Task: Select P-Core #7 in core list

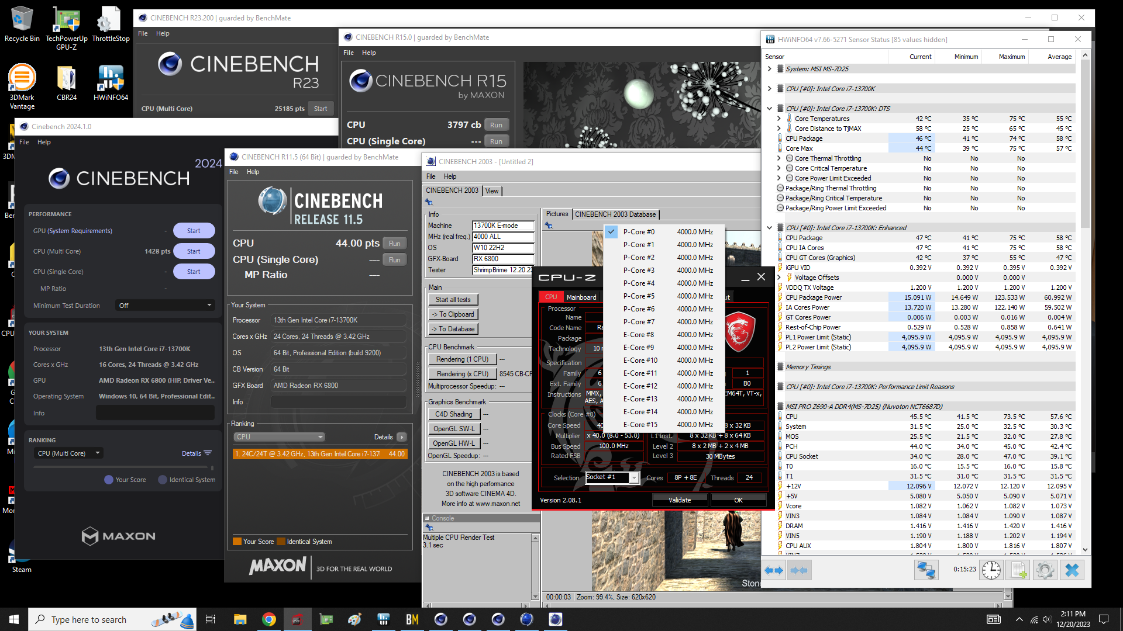Action: pos(665,322)
